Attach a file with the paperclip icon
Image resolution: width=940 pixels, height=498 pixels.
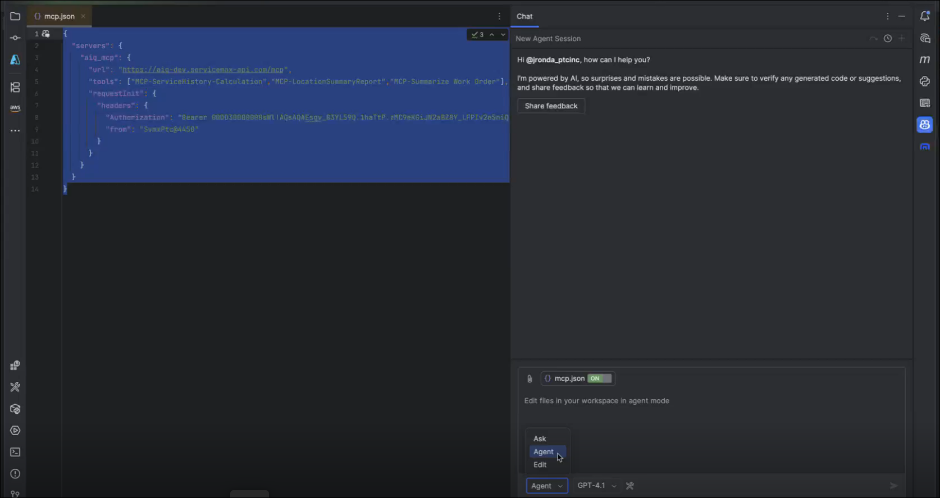(530, 379)
